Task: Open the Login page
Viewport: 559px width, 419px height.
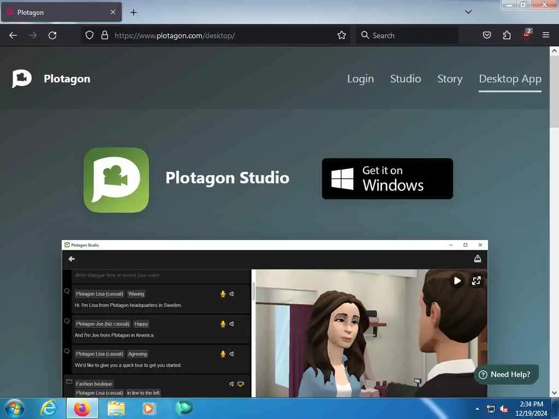Action: coord(360,79)
